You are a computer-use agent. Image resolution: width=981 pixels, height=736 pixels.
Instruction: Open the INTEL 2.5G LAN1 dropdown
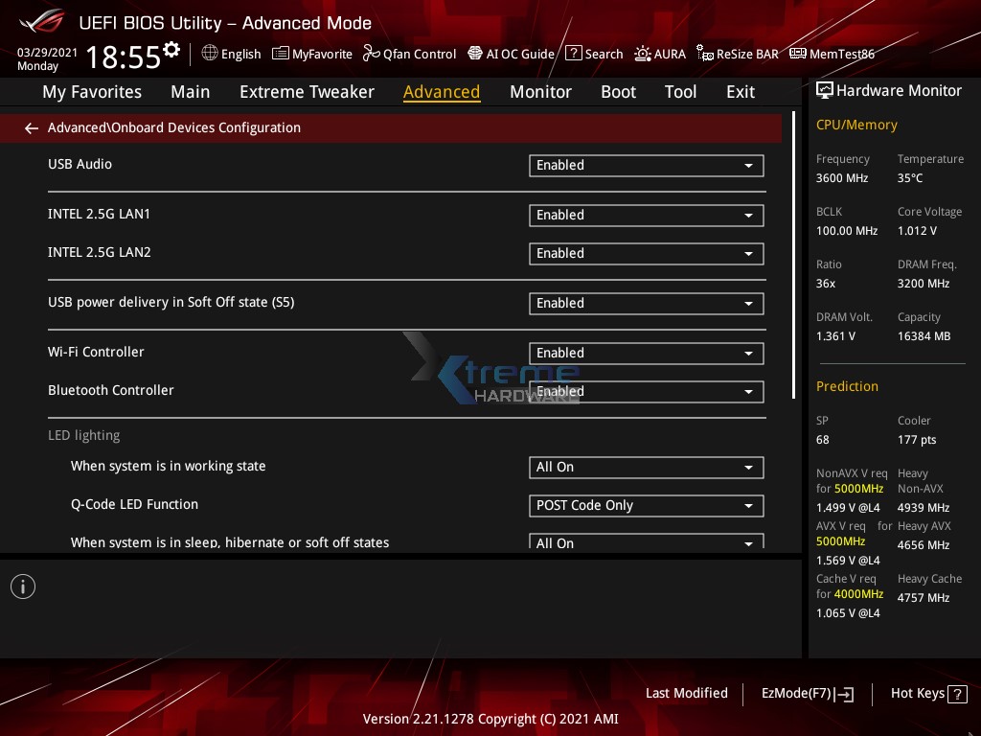[x=646, y=215]
